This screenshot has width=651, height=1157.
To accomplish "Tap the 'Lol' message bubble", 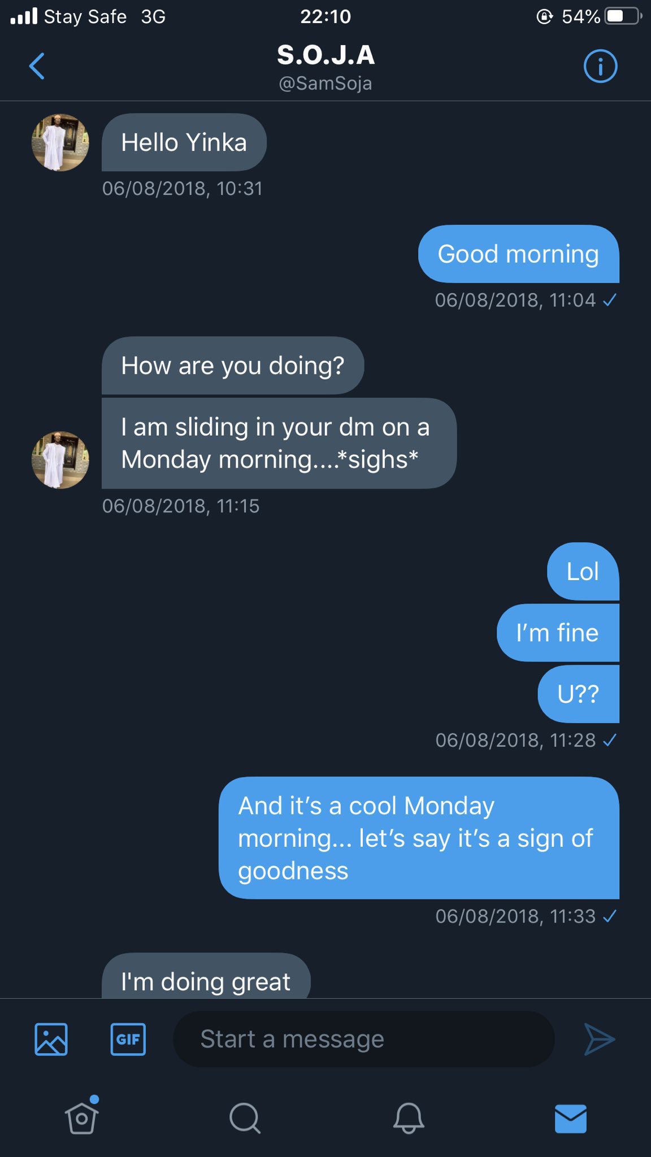I will click(x=583, y=572).
